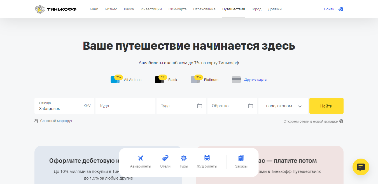Click the Tinkoff logo
Viewport: 378px width, 184px height.
click(55, 9)
